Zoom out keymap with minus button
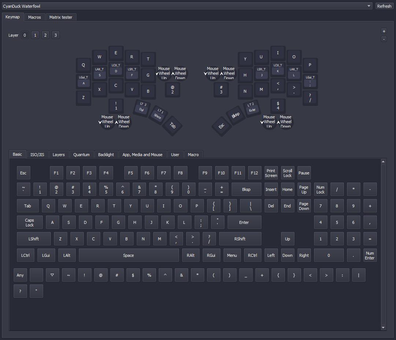The width and height of the screenshot is (396, 340). 384,39
